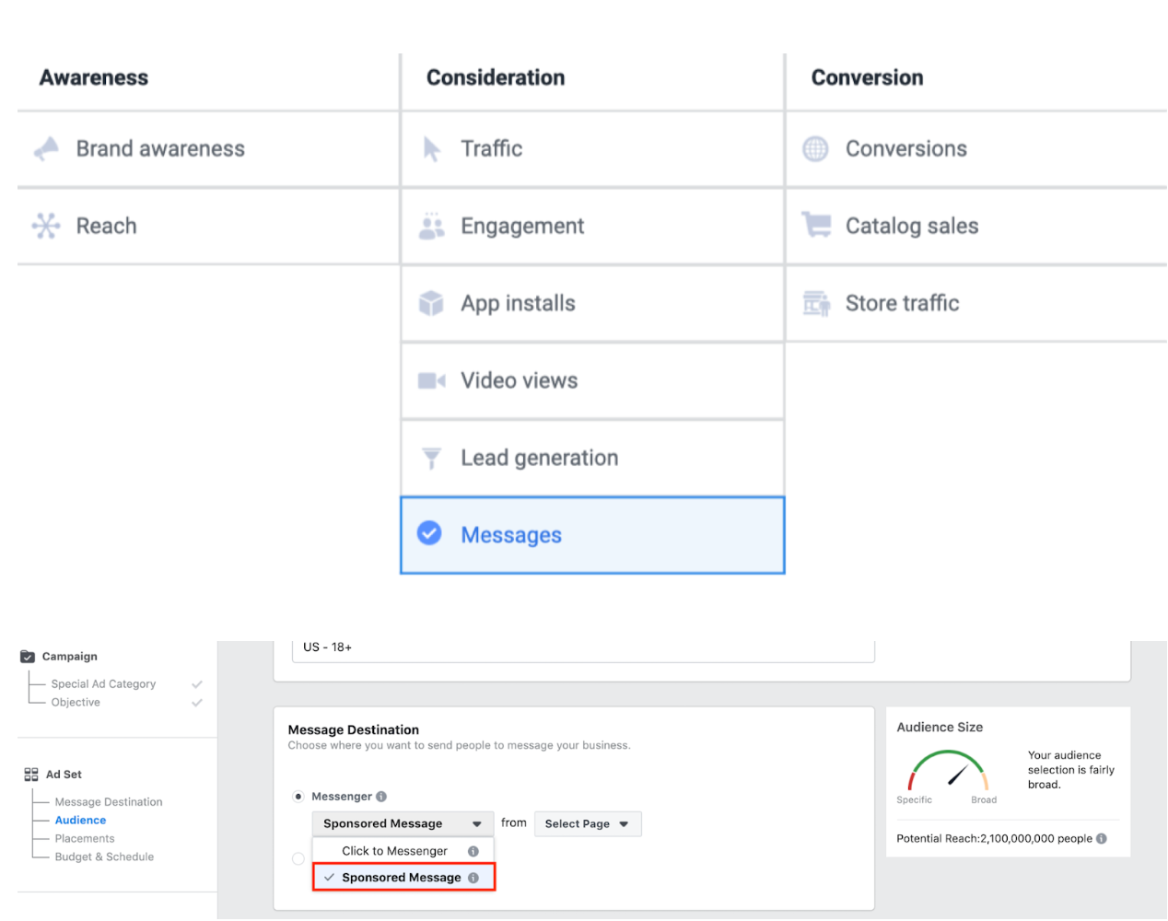The height and width of the screenshot is (921, 1168).
Task: Click the Reach network icon
Action: pyautogui.click(x=46, y=226)
